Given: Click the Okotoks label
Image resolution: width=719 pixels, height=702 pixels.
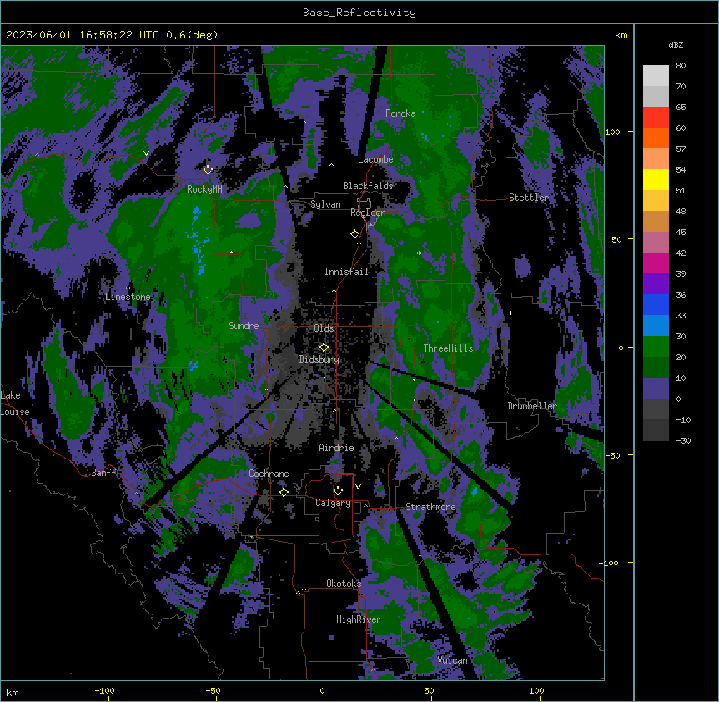Looking at the screenshot, I should tap(344, 584).
